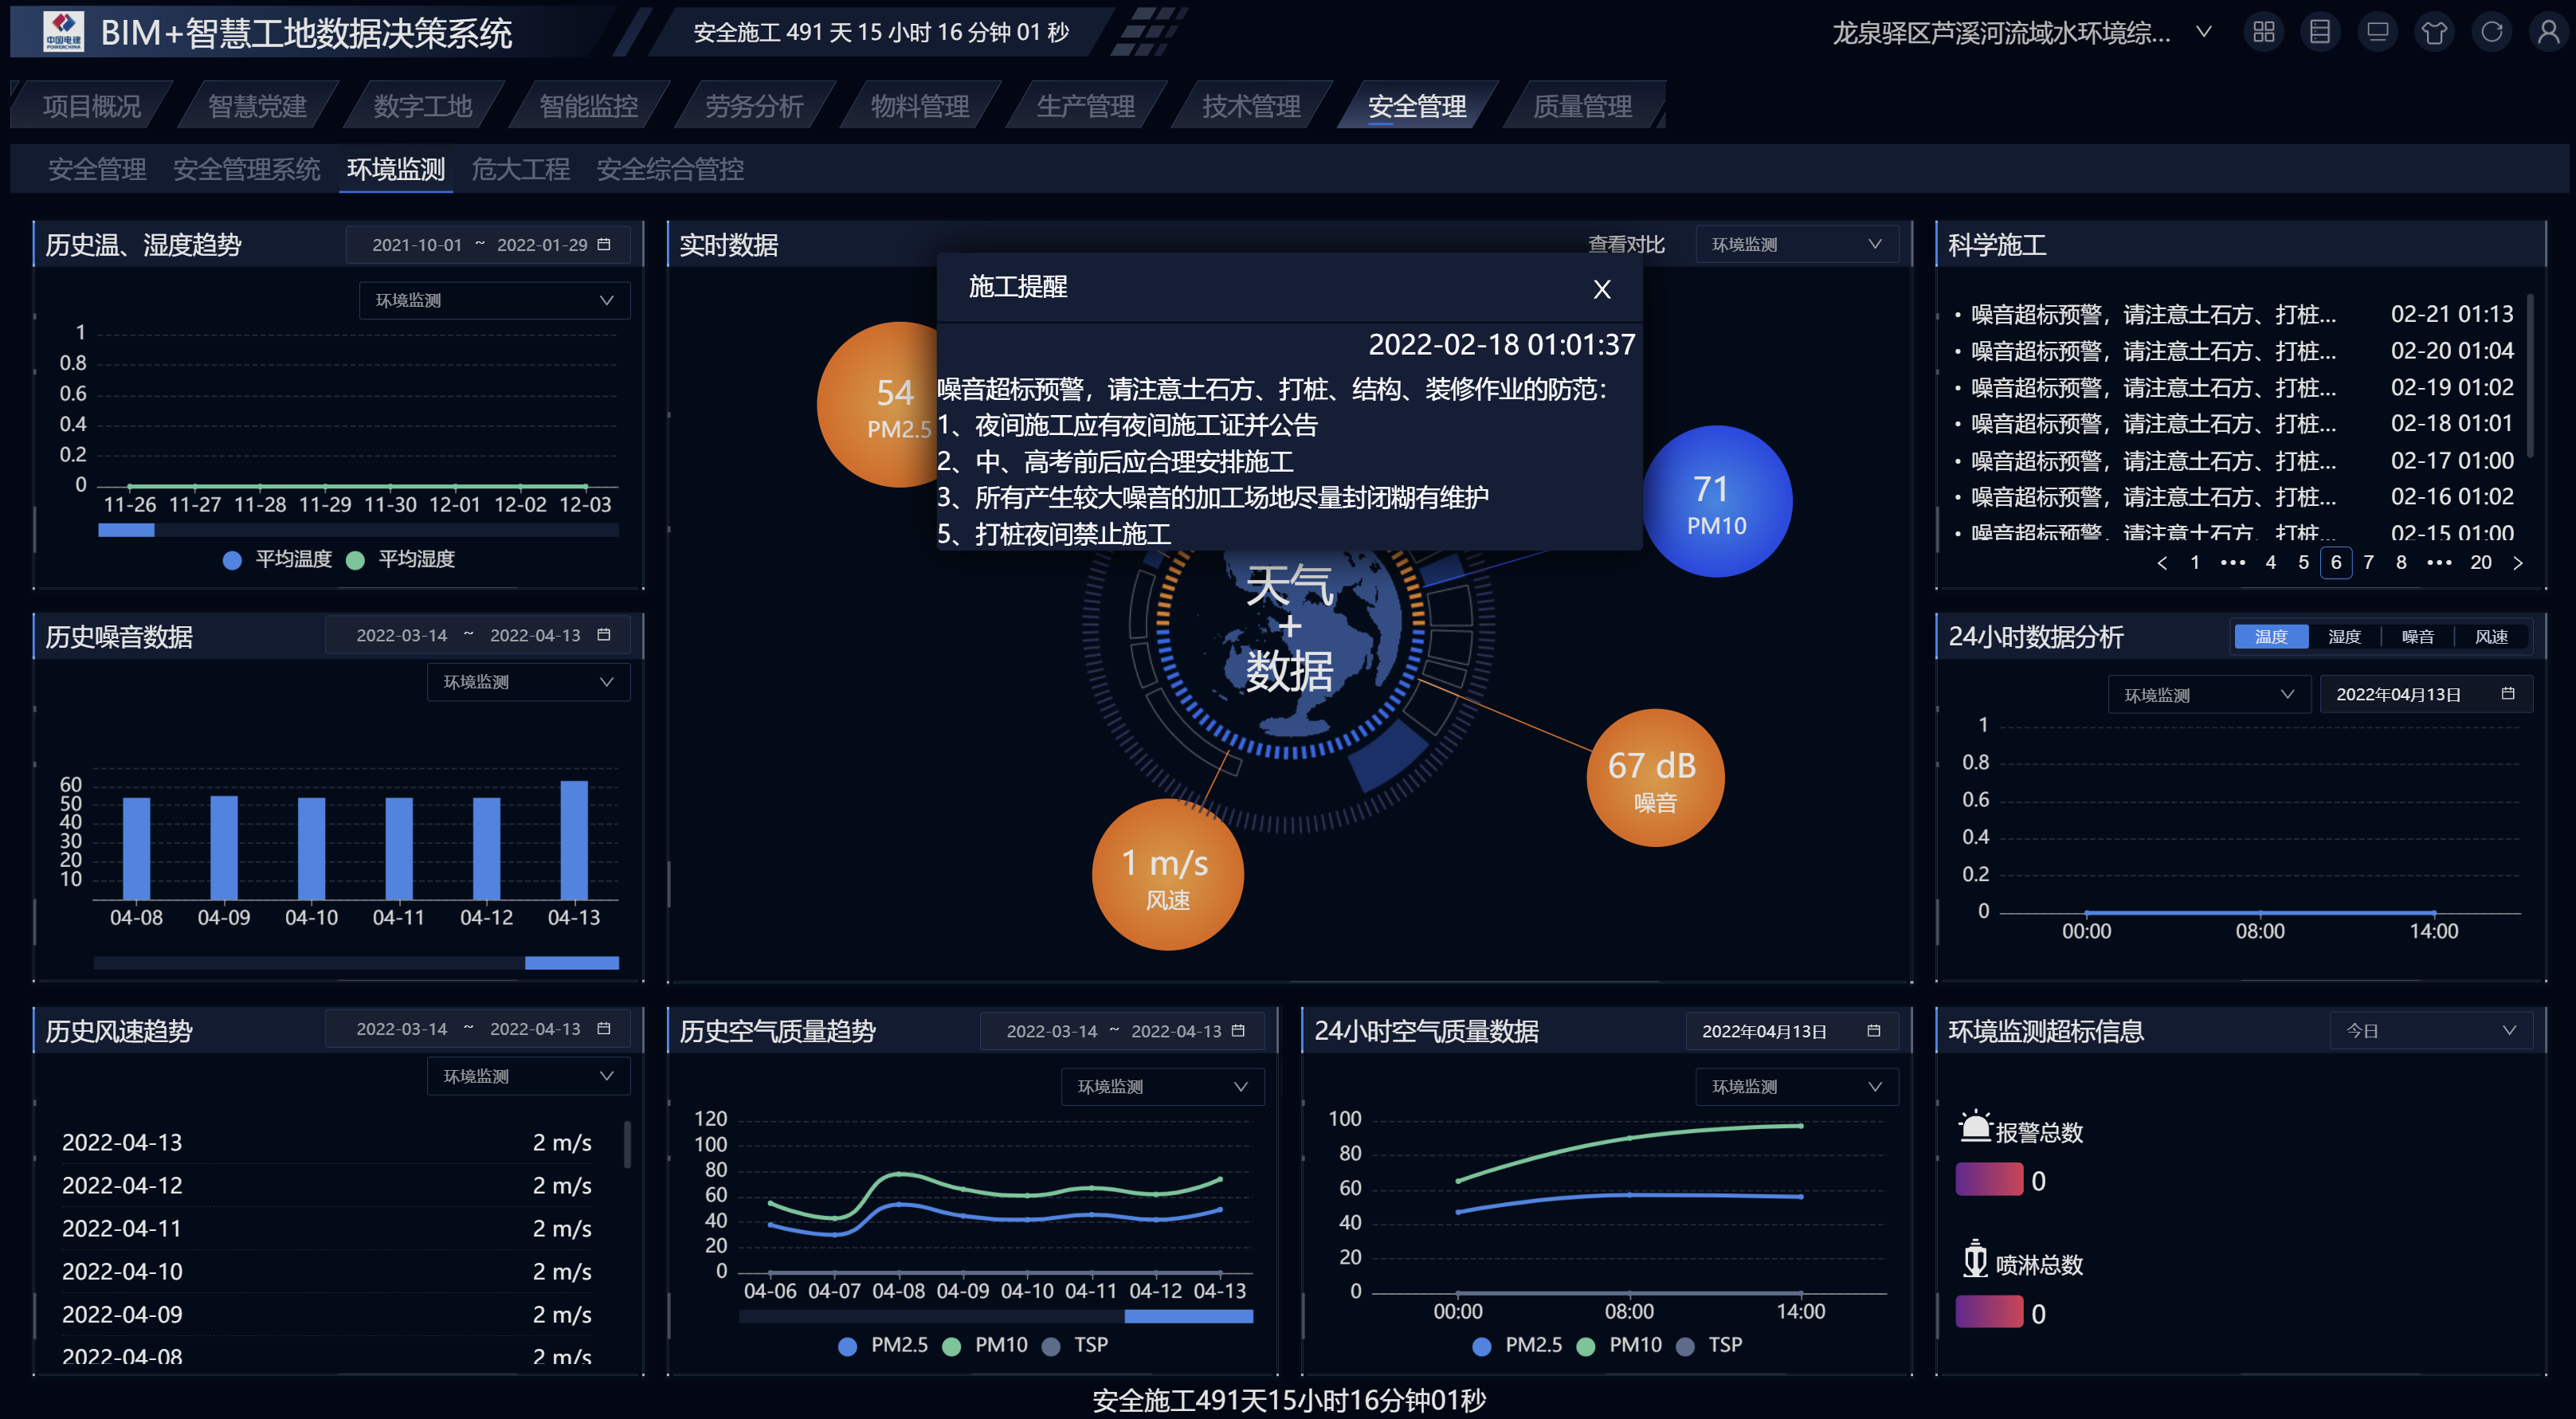
Task: Click the refresh icon in header
Action: click(2491, 32)
